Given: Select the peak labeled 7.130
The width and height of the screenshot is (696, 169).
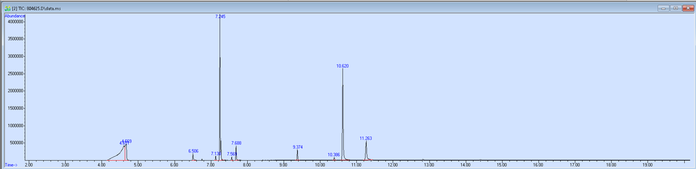Looking at the screenshot, I should [216, 154].
